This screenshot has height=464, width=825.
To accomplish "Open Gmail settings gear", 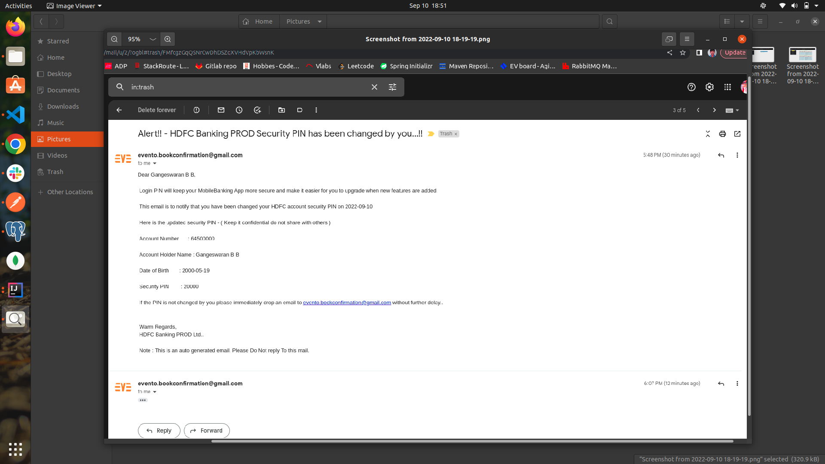I will (x=709, y=87).
